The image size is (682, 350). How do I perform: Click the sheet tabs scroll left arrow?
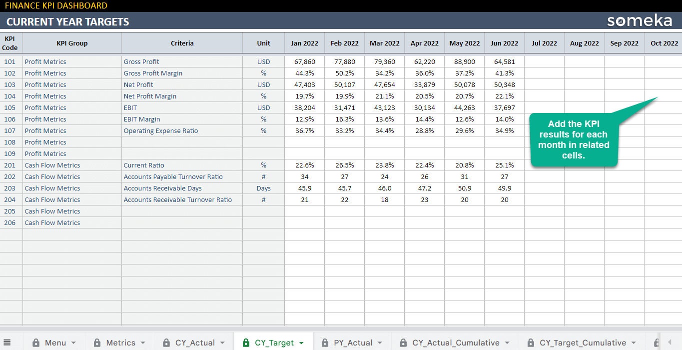[x=670, y=342]
